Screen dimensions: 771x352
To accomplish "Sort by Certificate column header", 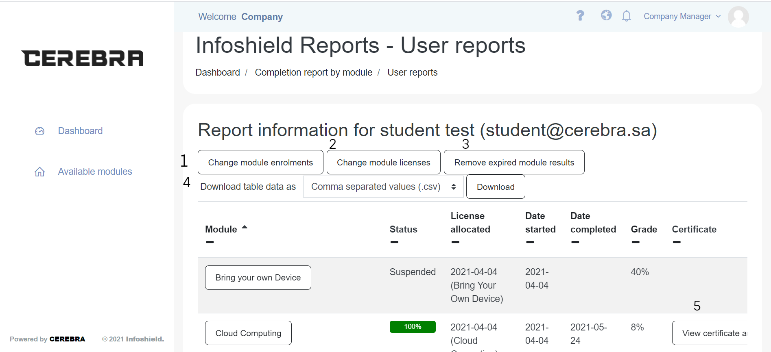I will click(x=694, y=229).
